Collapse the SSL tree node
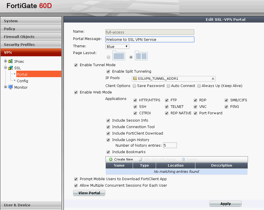Viewport: 264px width, 210px height. point(6,68)
